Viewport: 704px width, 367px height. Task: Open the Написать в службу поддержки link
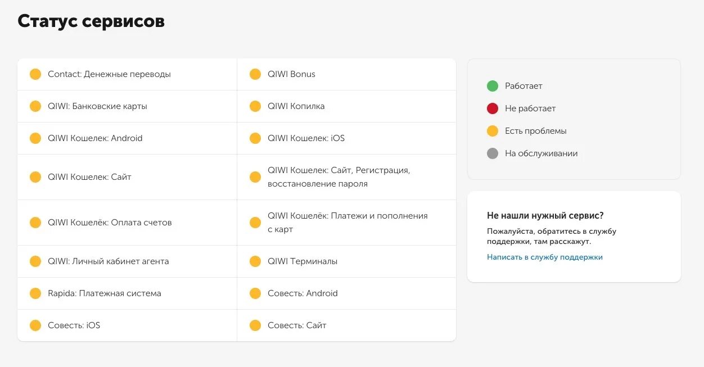point(544,257)
